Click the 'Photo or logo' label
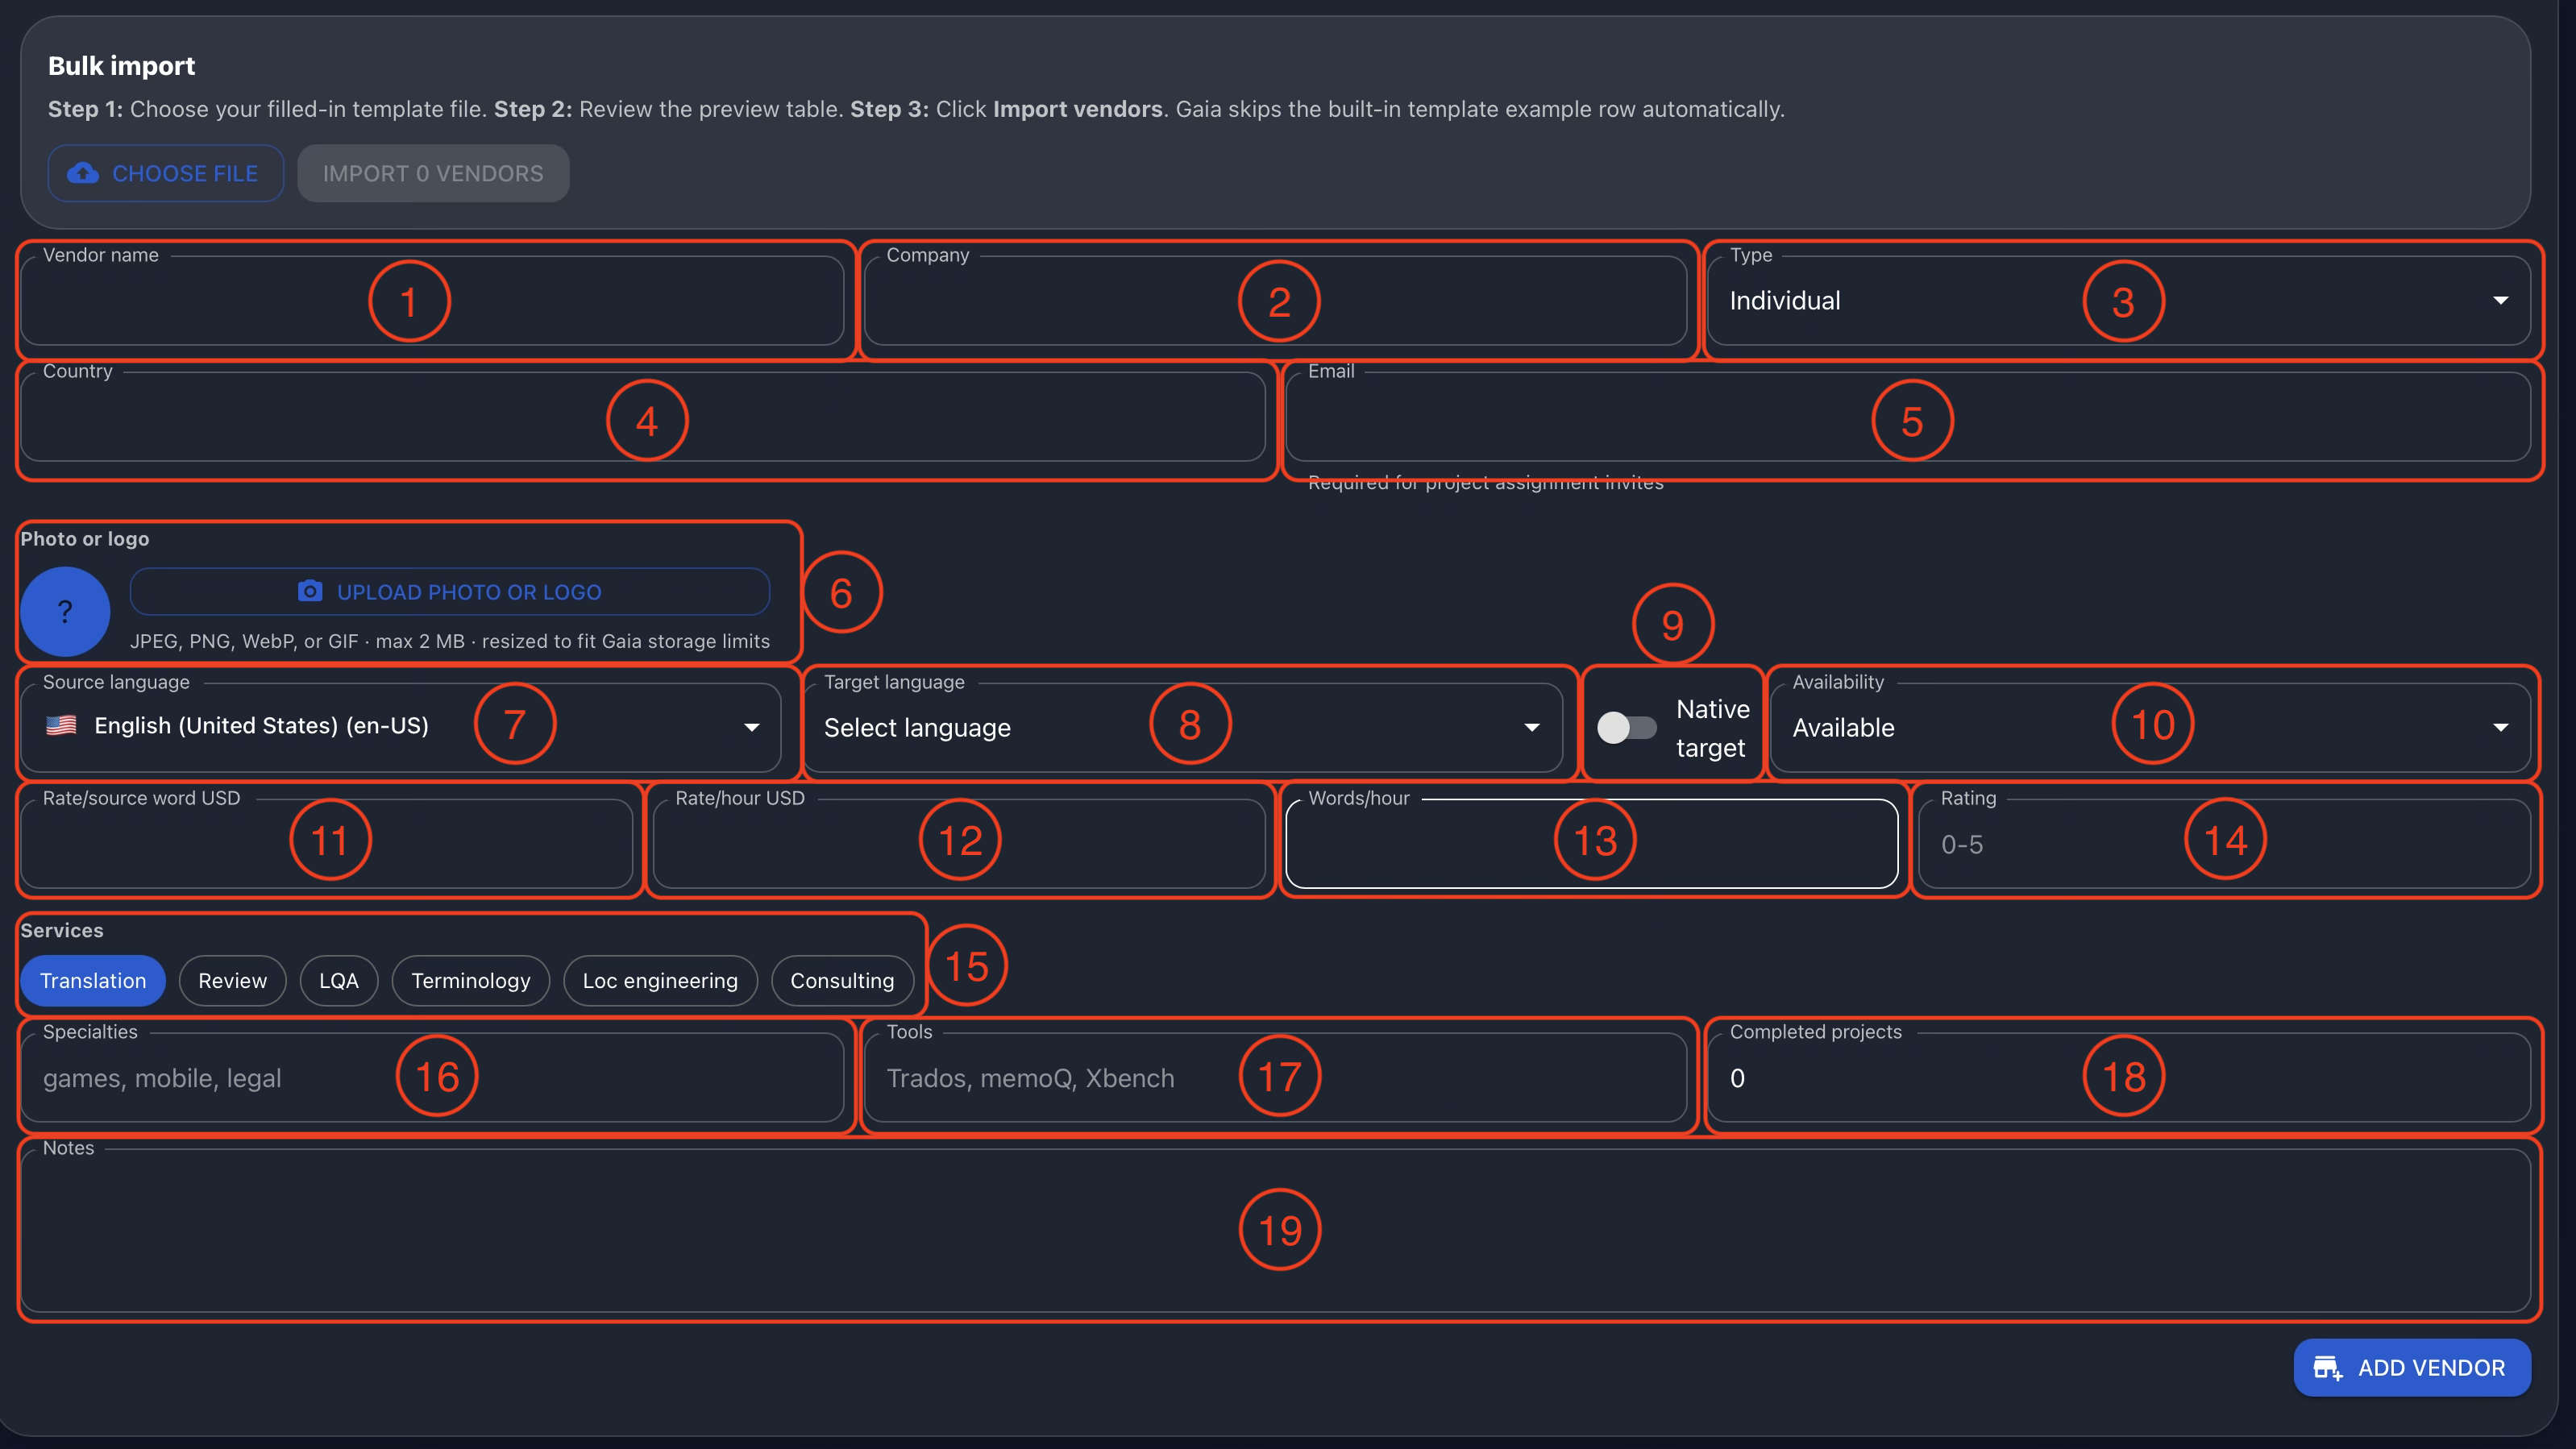The image size is (2576, 1449). click(x=84, y=538)
